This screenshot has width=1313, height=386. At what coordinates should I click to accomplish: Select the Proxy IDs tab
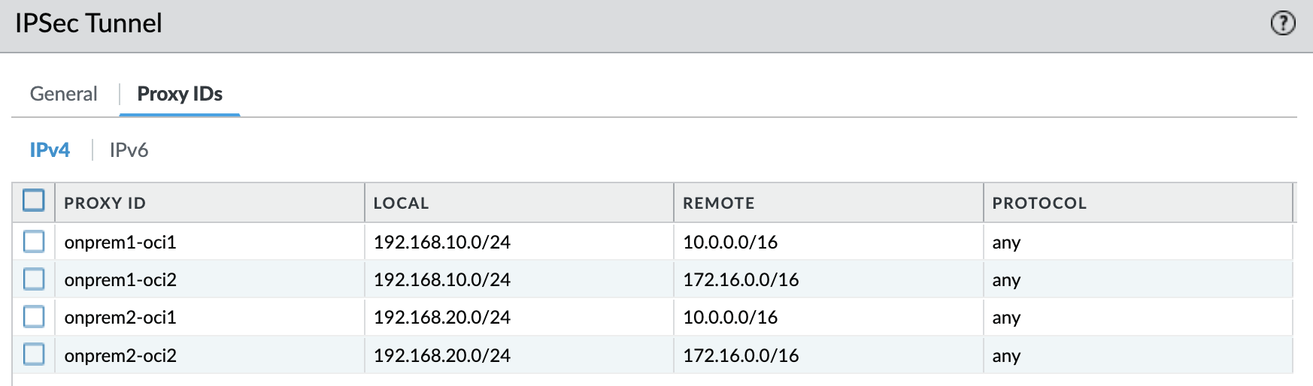[x=180, y=94]
